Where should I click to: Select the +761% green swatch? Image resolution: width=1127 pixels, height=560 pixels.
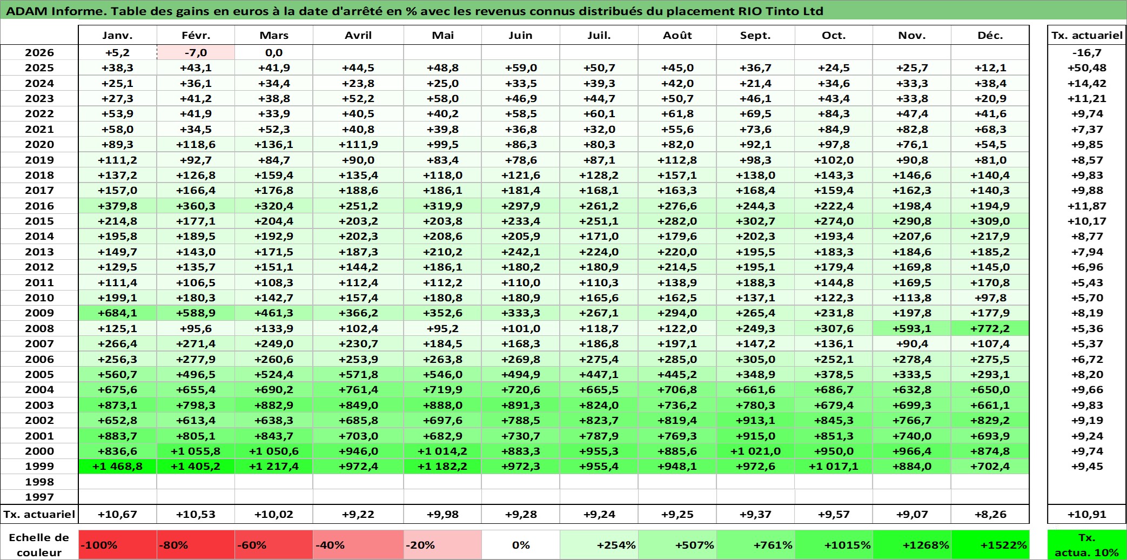755,545
